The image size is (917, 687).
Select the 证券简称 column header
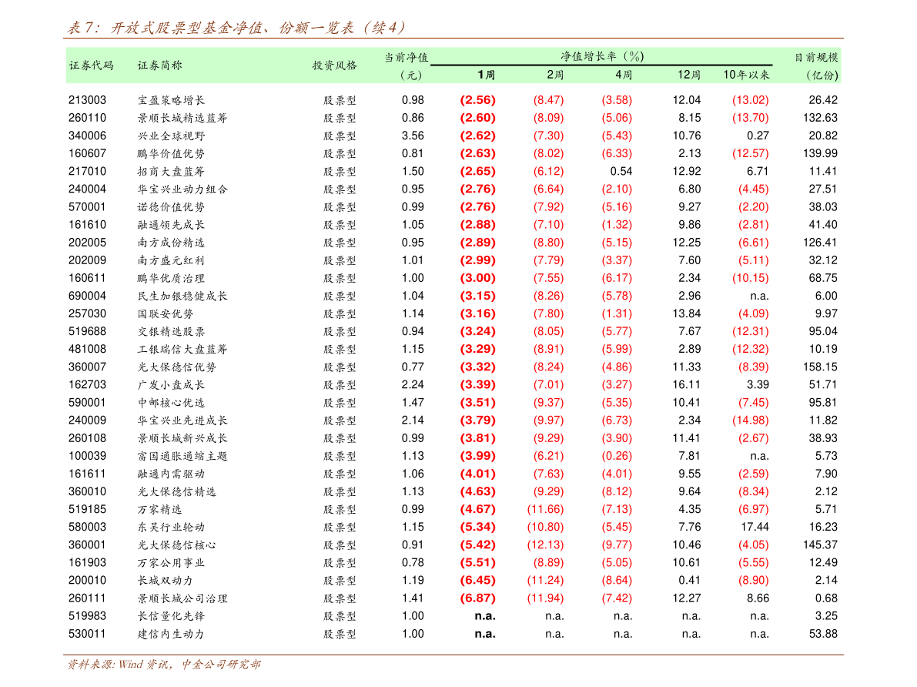tap(159, 65)
